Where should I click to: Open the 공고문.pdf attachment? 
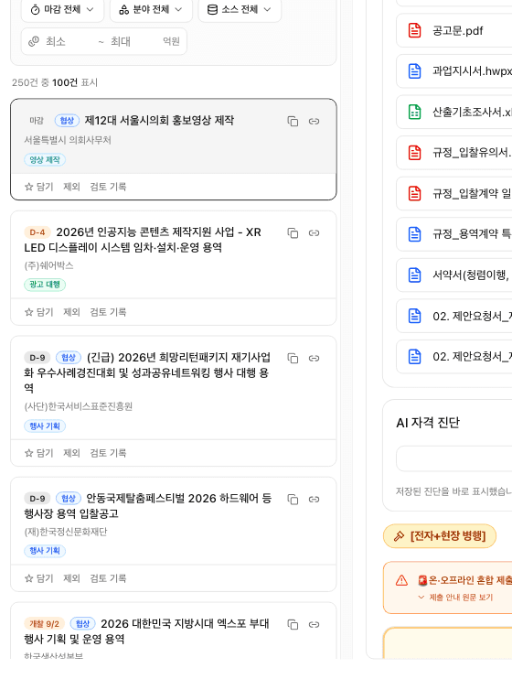pos(454,31)
